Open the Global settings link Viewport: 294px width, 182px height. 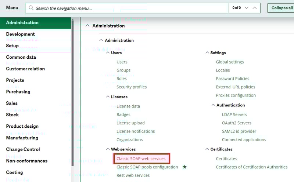coord(230,62)
